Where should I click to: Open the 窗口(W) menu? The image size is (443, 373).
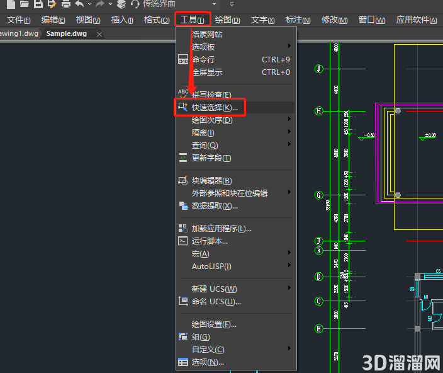(372, 20)
